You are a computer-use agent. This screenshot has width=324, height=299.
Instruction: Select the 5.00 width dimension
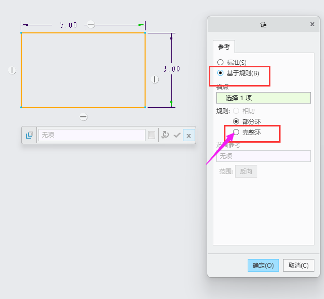click(x=68, y=25)
